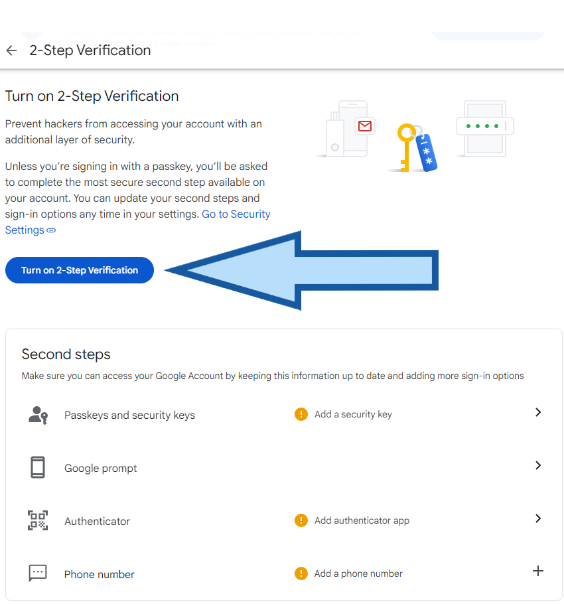Open the Go to Security Settings link
The image size is (564, 604).
coord(236,214)
